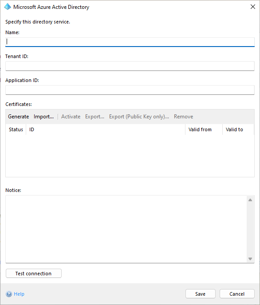Click the Activate certificate option

tap(71, 117)
